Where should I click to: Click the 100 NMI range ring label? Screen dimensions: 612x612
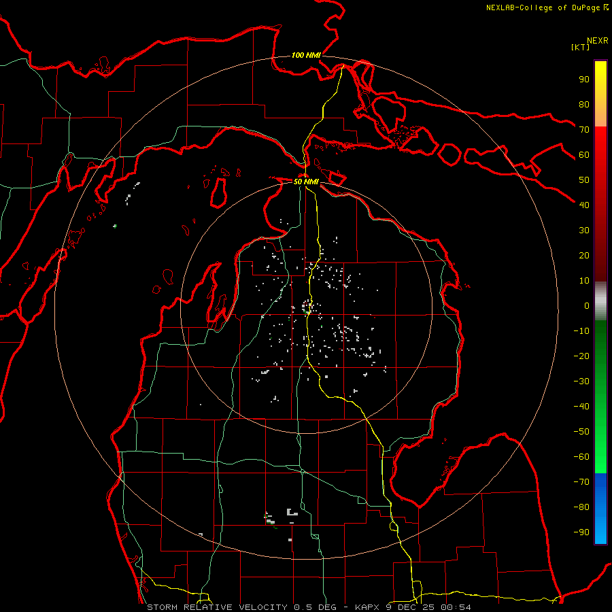pos(306,56)
